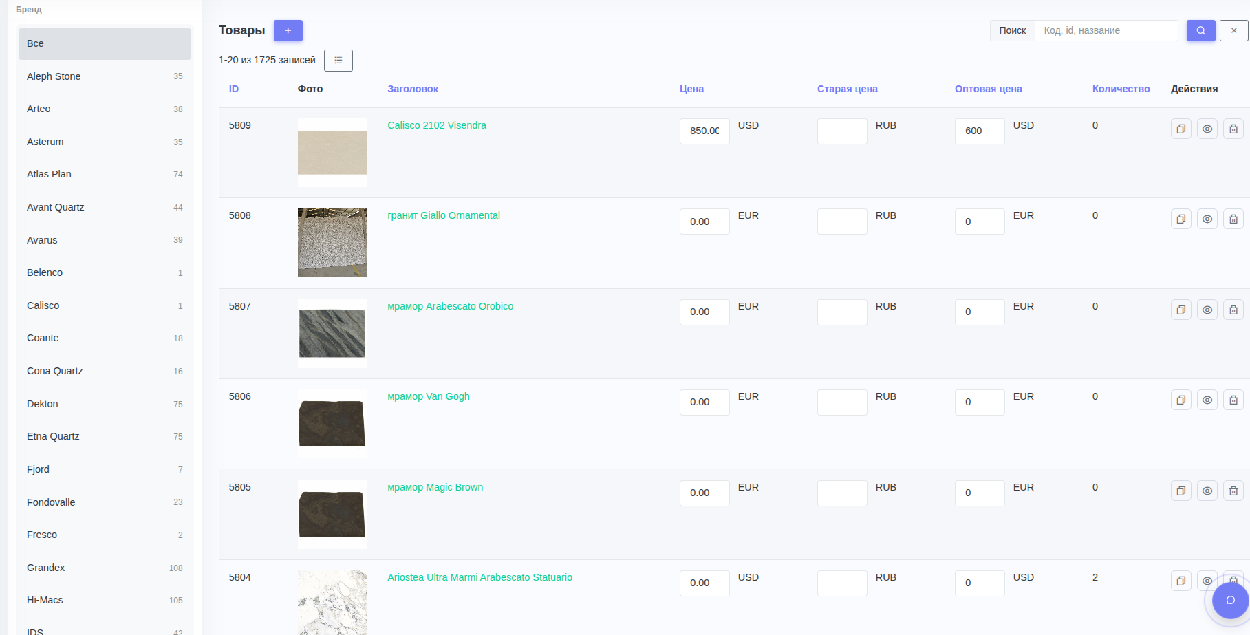Image resolution: width=1250 pixels, height=635 pixels.
Task: Open Ariostea Ultra Marmi Arabescato Statuario
Action: 479,577
